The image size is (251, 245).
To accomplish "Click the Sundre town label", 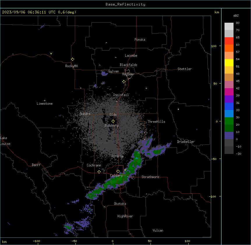I will coord(85,114).
